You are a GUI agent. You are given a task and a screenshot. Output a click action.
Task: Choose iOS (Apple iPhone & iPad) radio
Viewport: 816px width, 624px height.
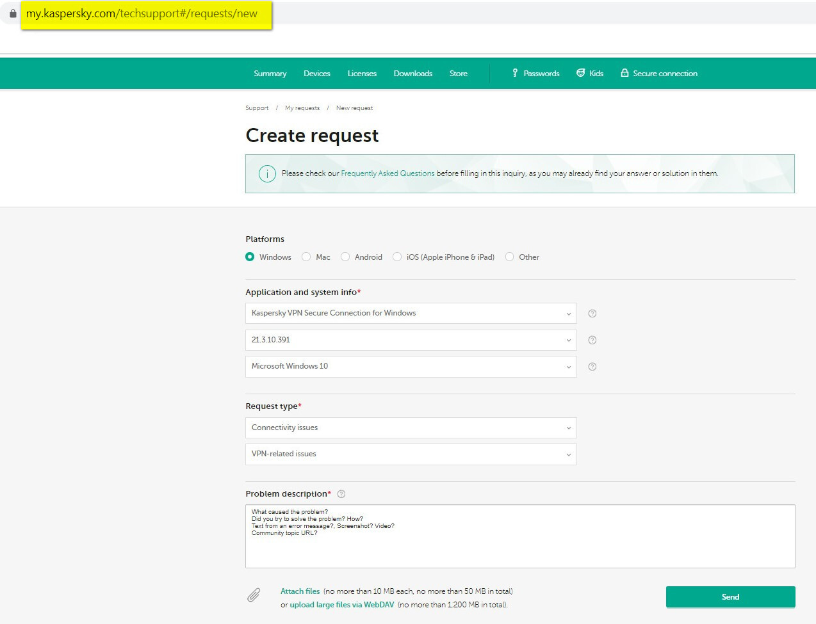397,257
